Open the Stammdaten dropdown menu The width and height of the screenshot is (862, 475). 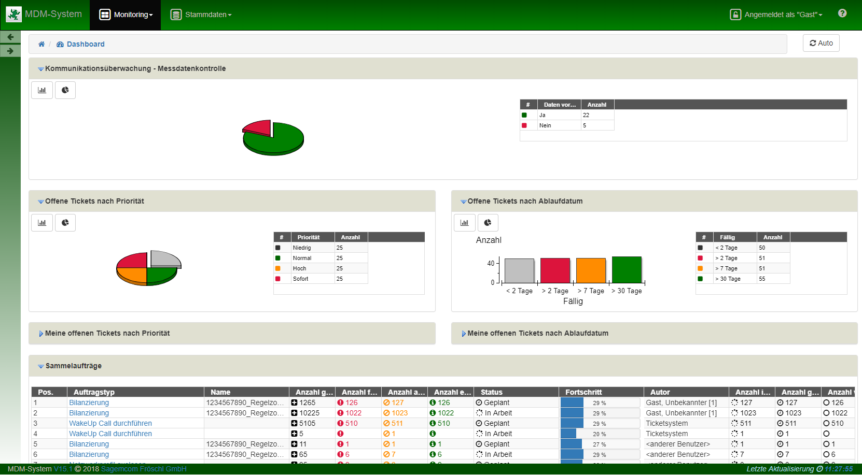click(201, 15)
